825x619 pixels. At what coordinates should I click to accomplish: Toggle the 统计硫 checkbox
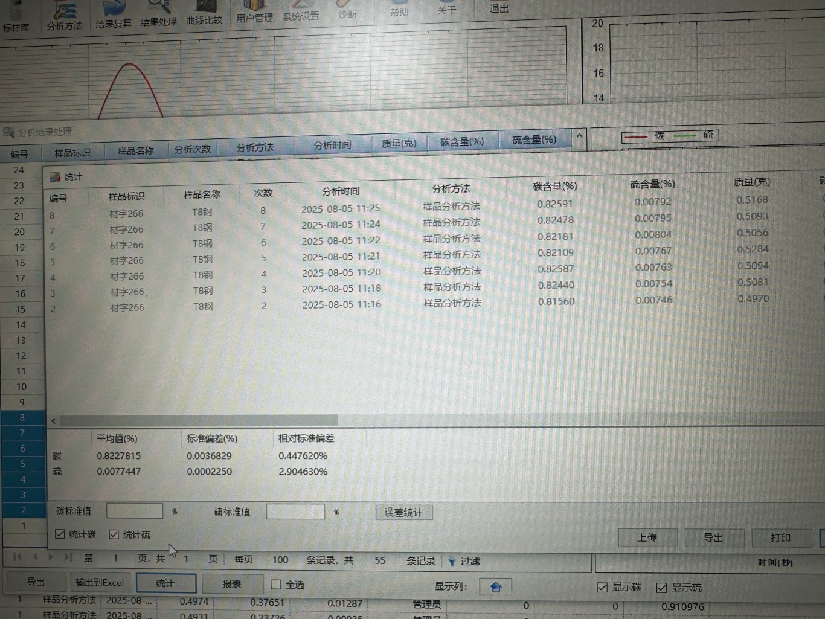click(x=114, y=534)
